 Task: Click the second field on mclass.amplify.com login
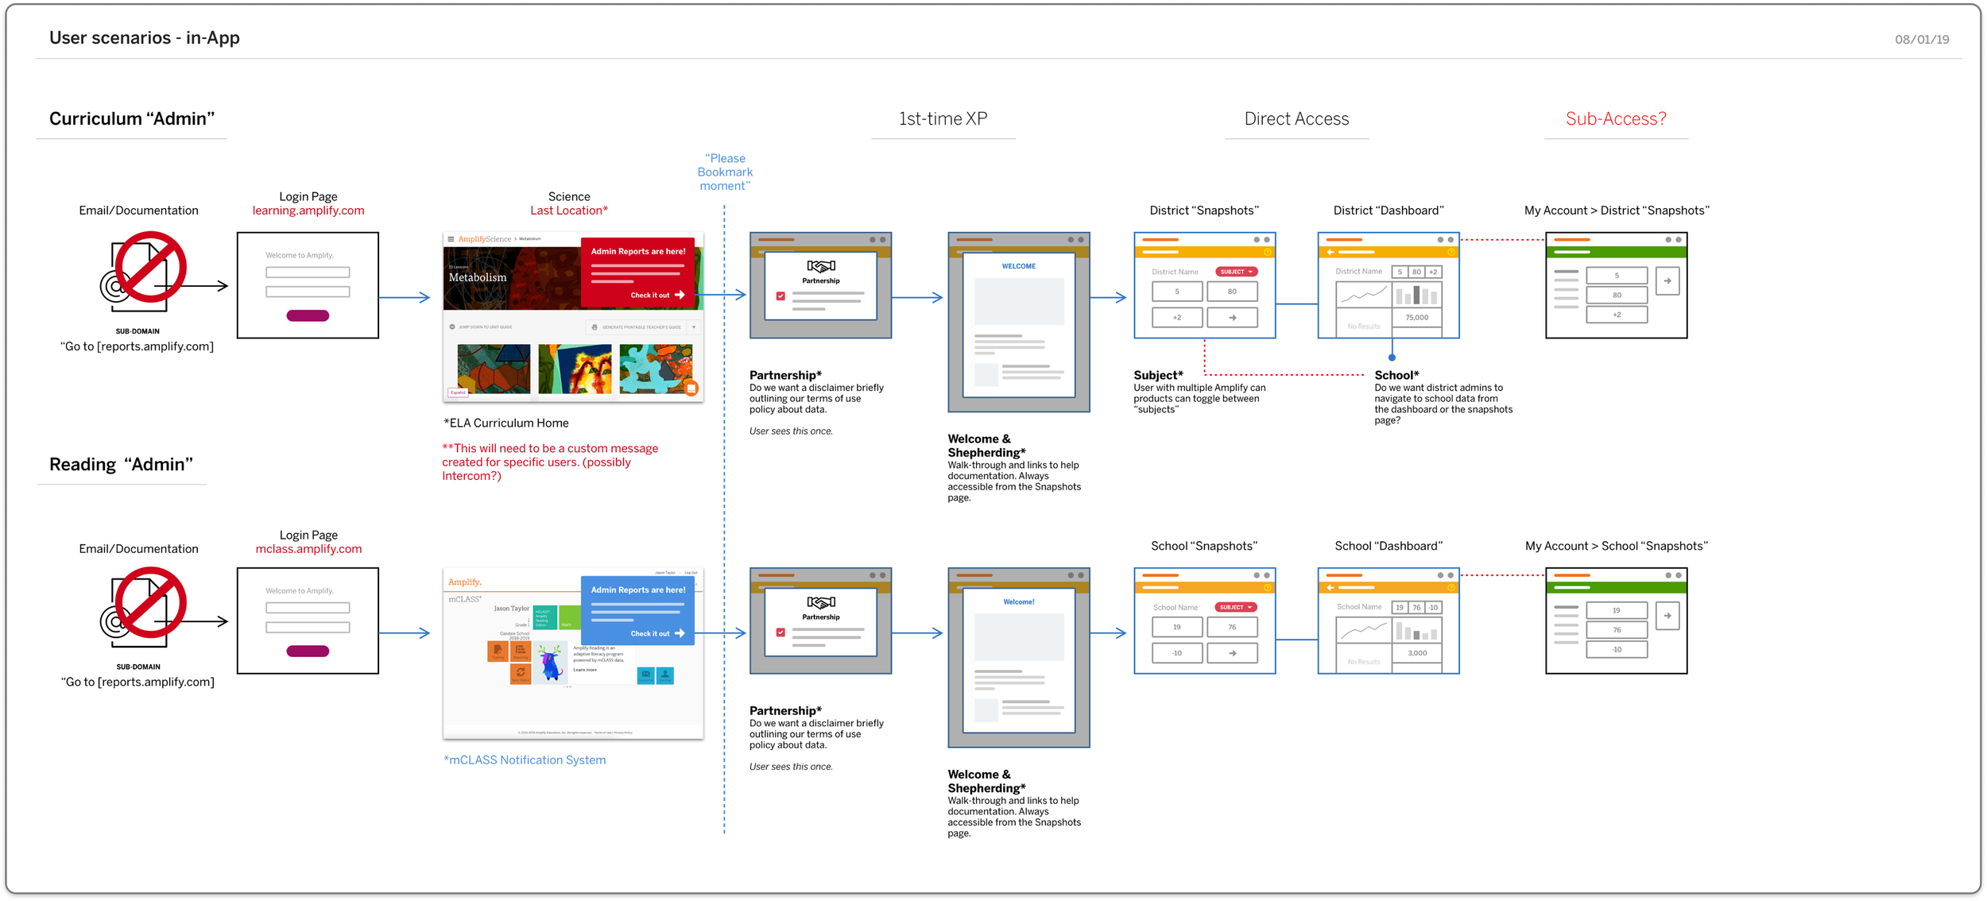(308, 628)
